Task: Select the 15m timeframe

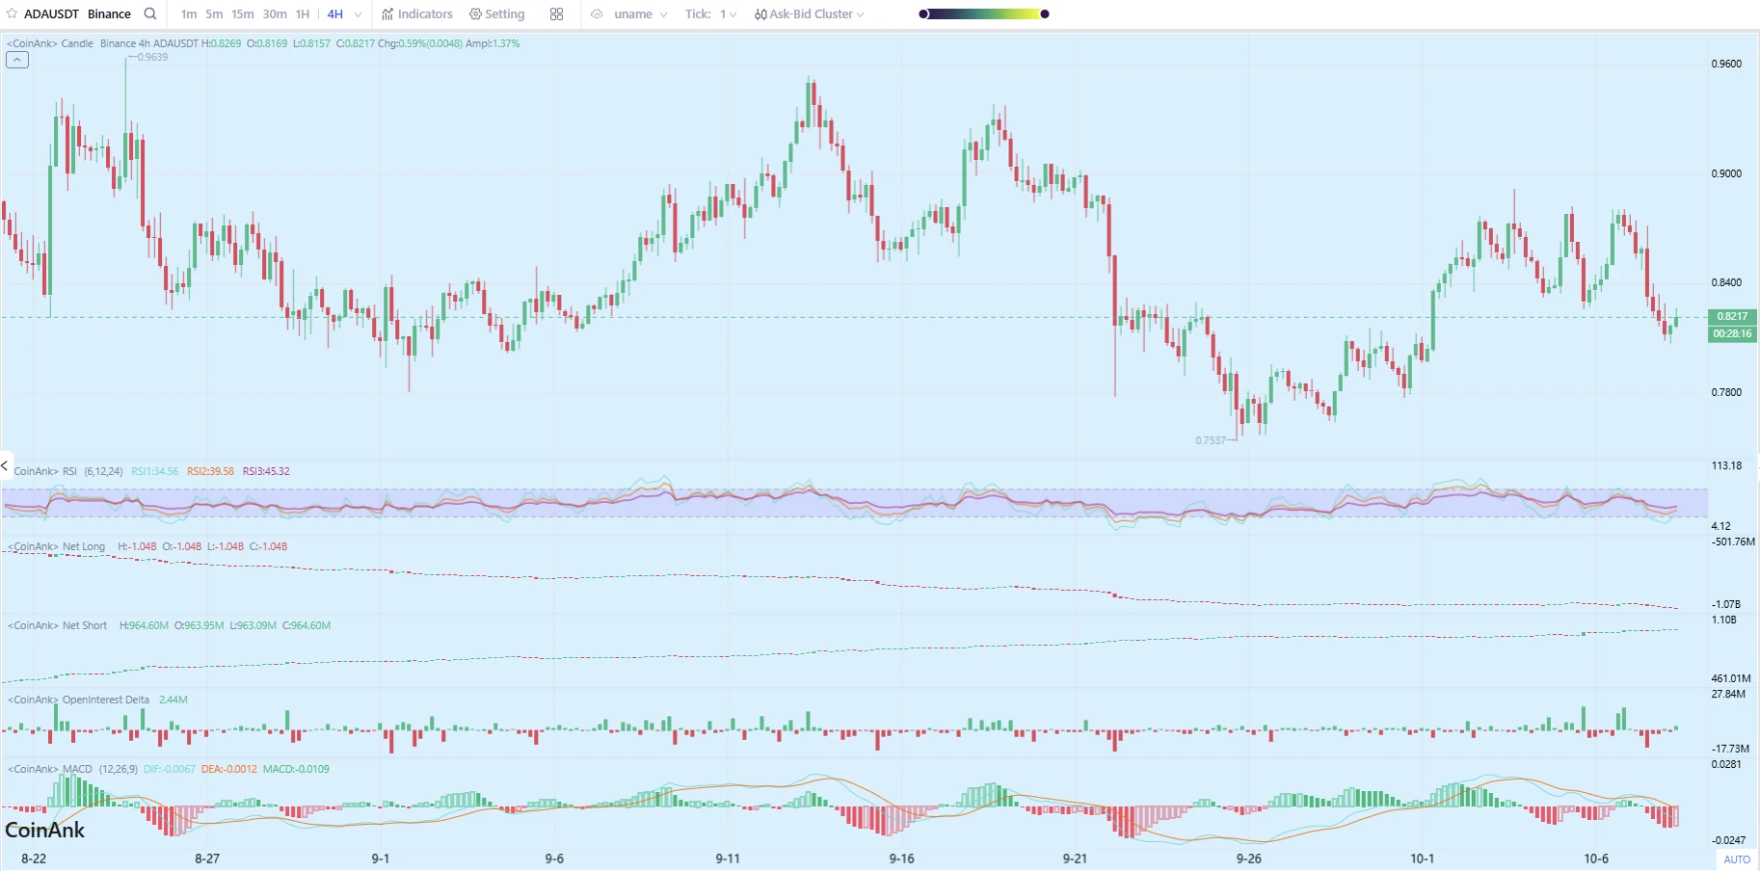Action: point(243,14)
